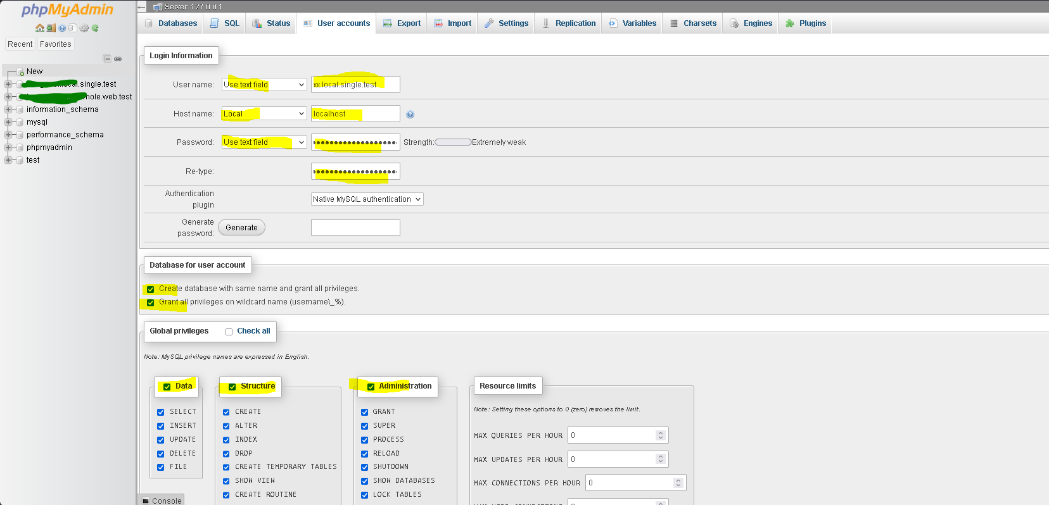
Task: Open the Export tab
Action: coord(402,23)
